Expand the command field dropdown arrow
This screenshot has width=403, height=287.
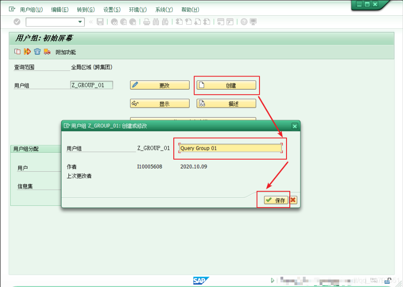pos(81,22)
